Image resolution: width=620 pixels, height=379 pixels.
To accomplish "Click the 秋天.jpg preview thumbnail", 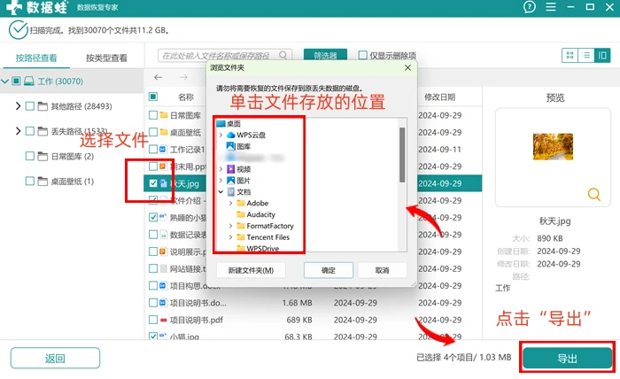I will 553,147.
